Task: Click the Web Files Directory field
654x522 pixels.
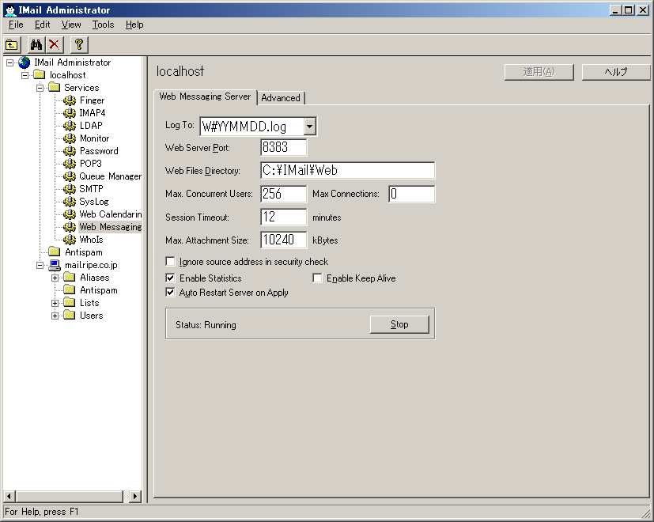Action: (347, 170)
